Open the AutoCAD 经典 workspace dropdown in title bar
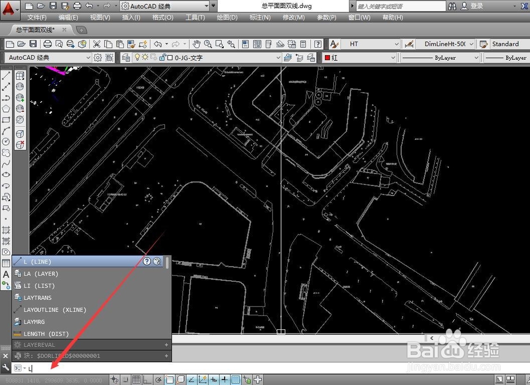Screen dimensions: 530x385 pyautogui.click(x=206, y=6)
